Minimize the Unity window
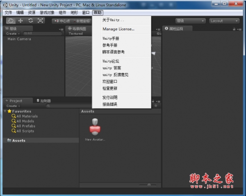 pos(216,4)
